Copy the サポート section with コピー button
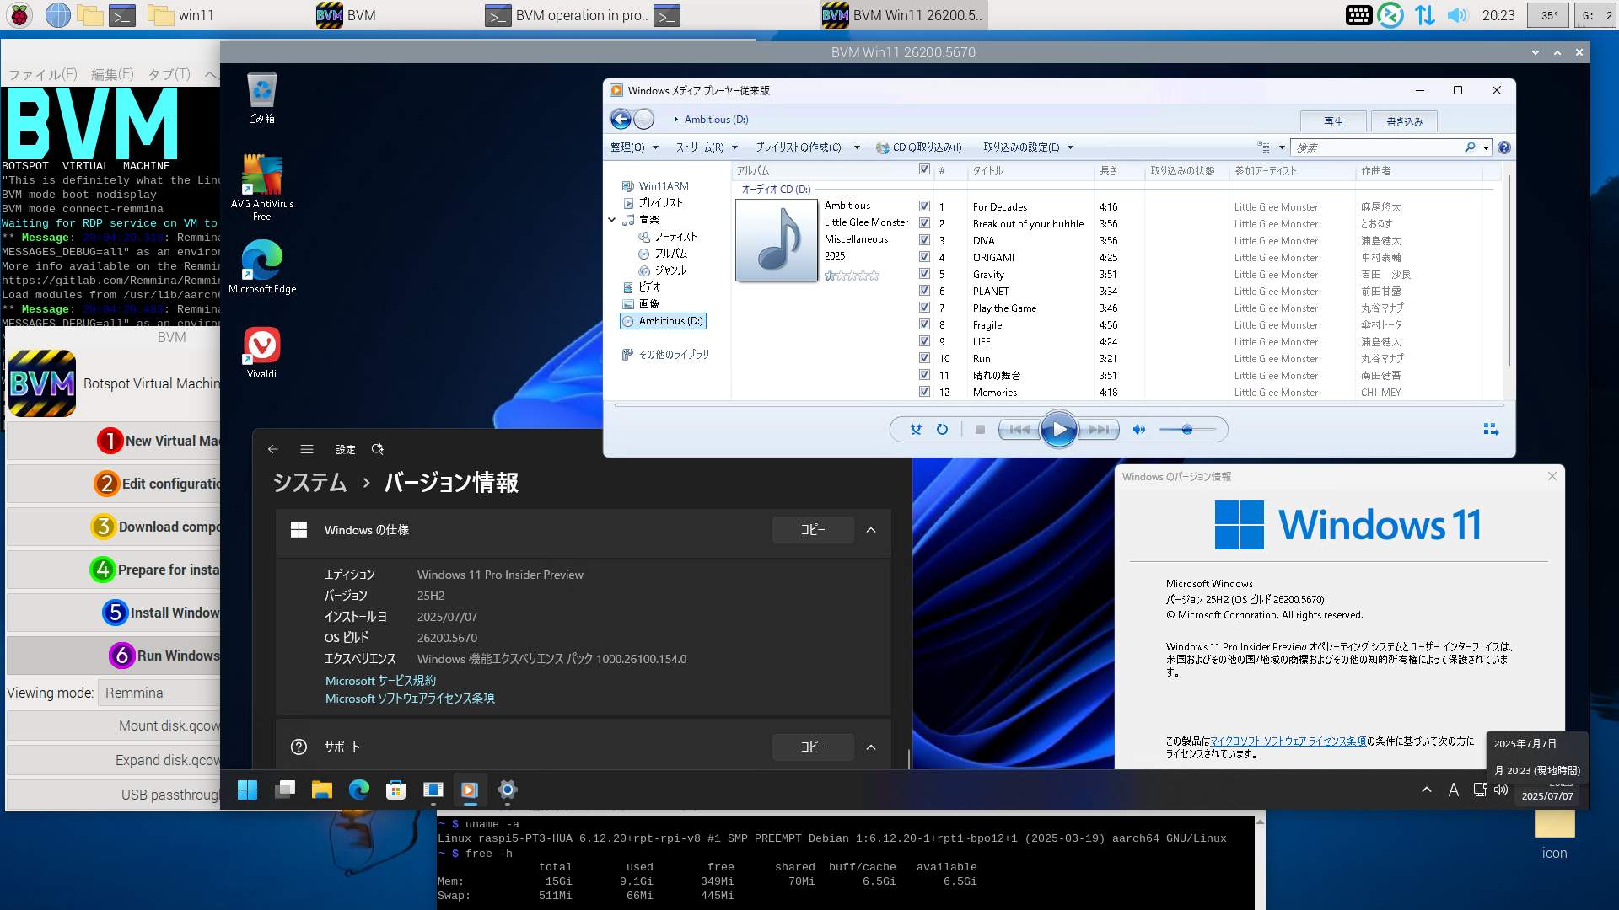 (x=813, y=747)
